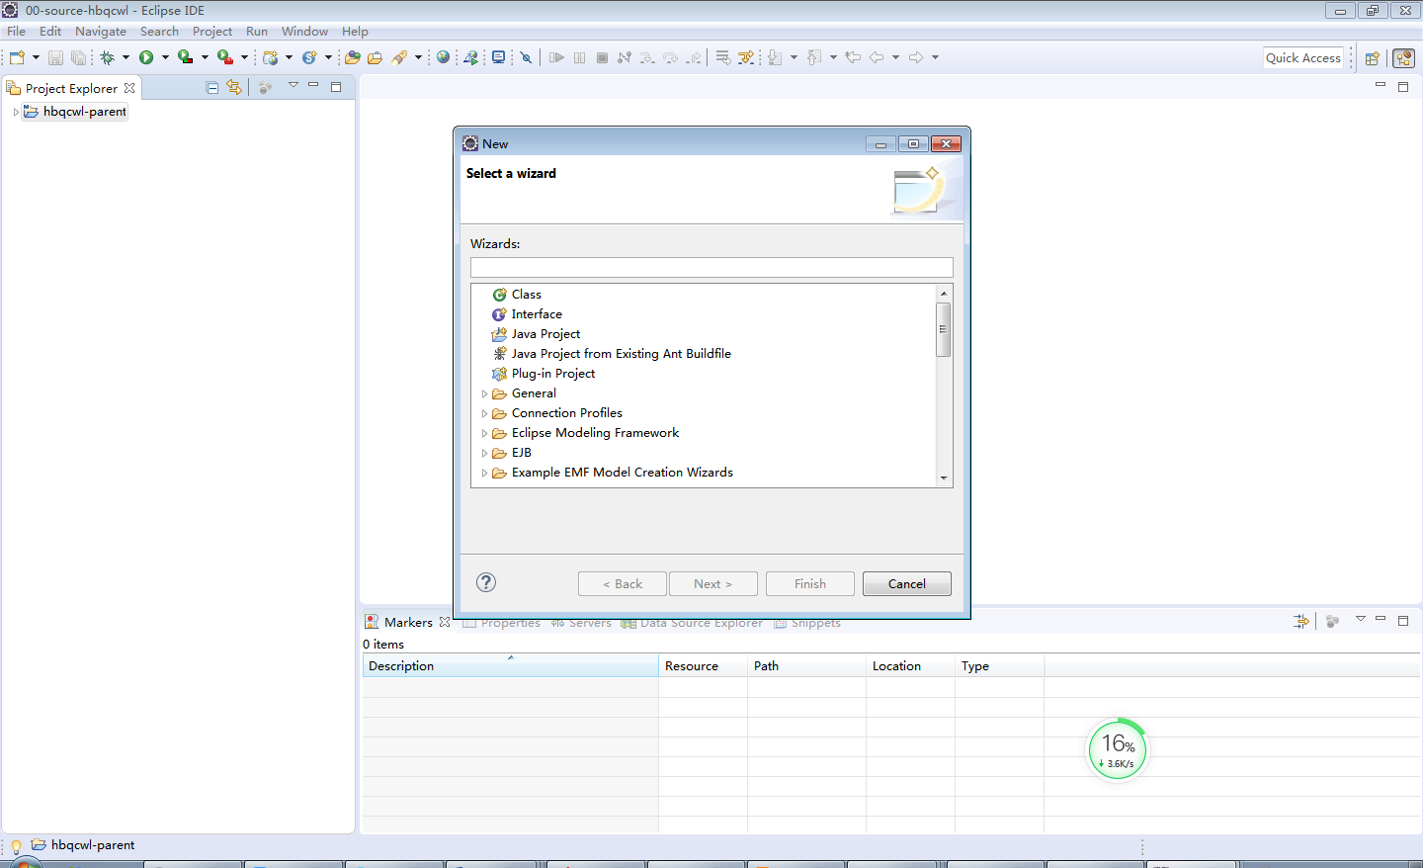
Task: Click the Run External Tools icon
Action: tap(225, 57)
